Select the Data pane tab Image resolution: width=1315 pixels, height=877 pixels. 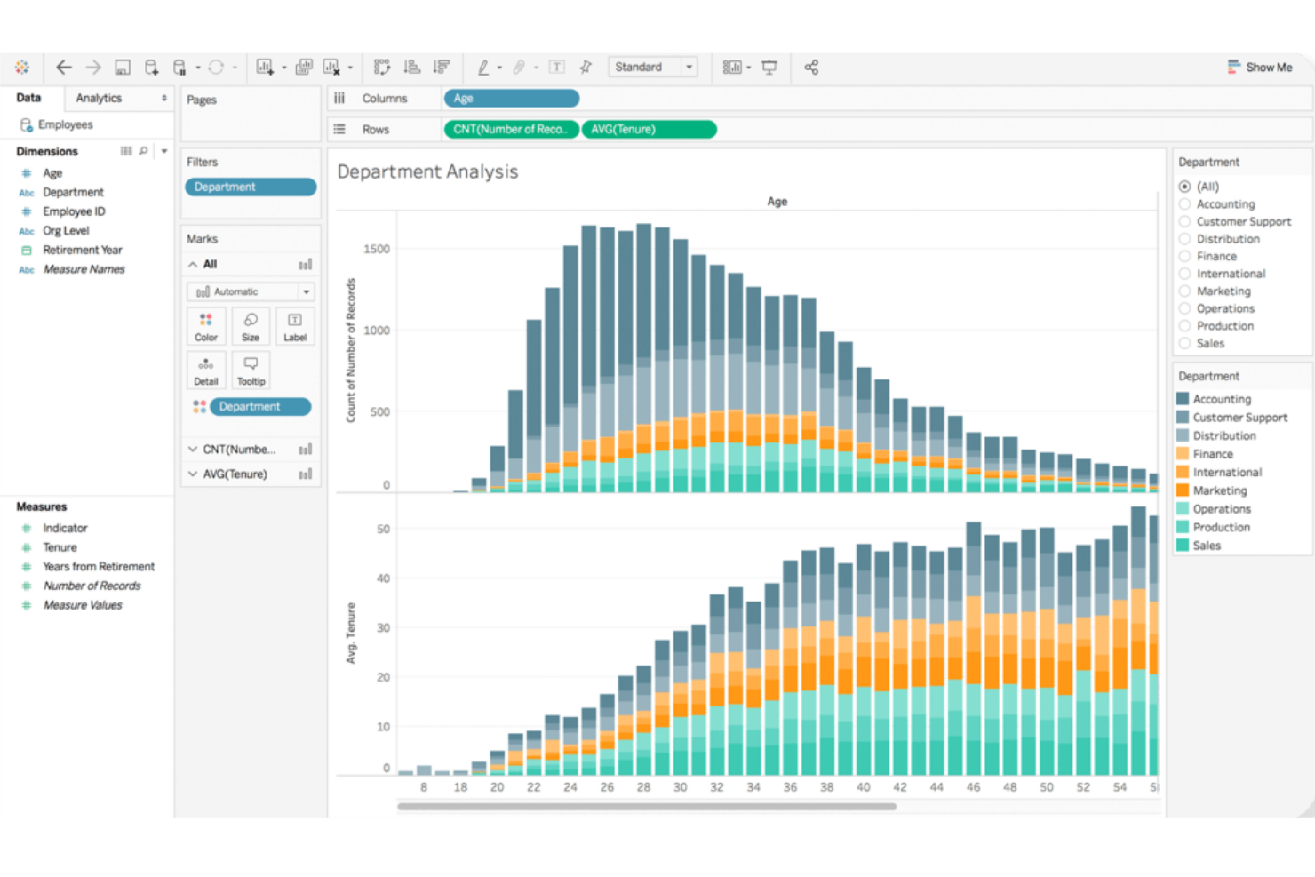point(29,98)
